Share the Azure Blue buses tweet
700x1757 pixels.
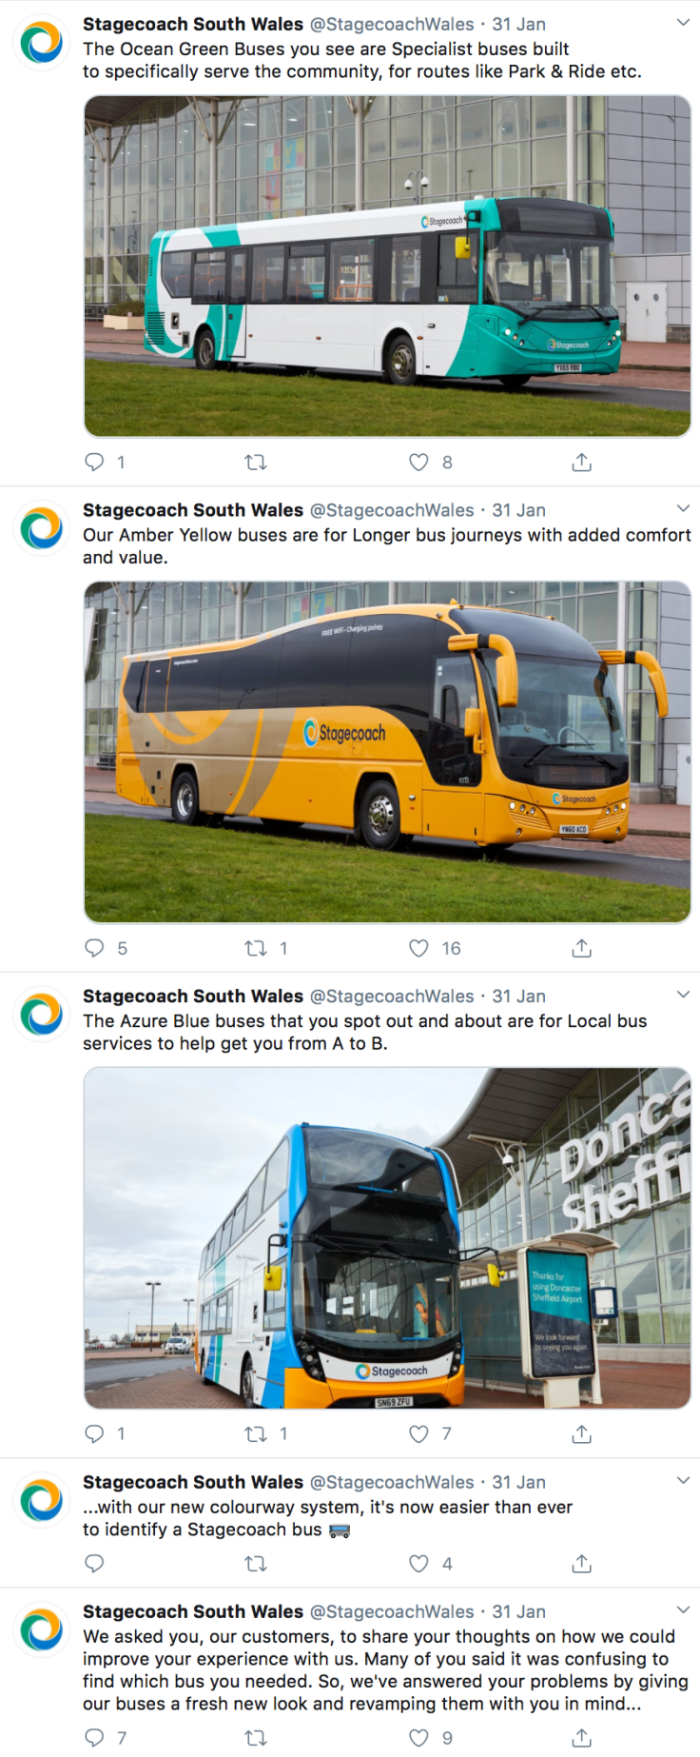pos(582,1433)
